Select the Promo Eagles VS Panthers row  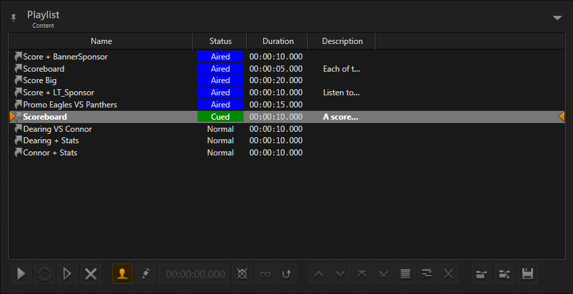pos(70,105)
